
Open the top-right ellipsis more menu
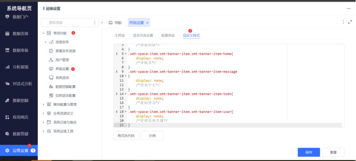[348, 9]
